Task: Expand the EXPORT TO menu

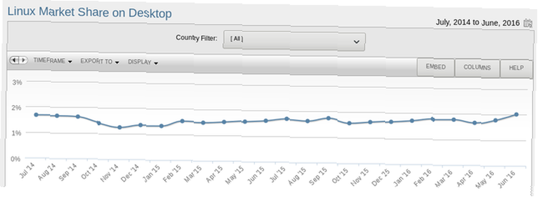Action: [100, 62]
